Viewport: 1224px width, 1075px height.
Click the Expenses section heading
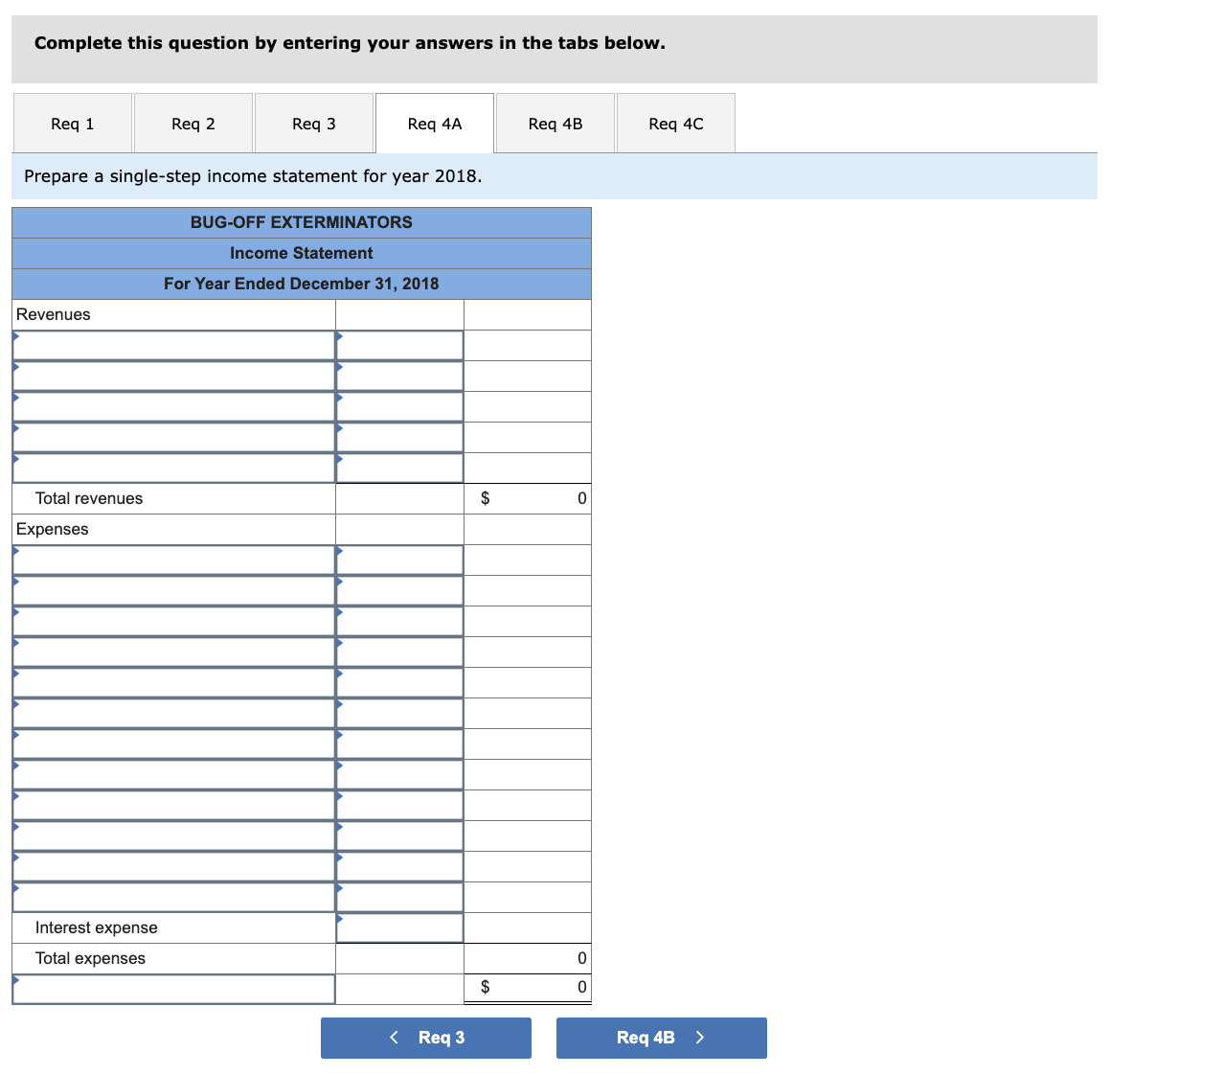pyautogui.click(x=53, y=529)
